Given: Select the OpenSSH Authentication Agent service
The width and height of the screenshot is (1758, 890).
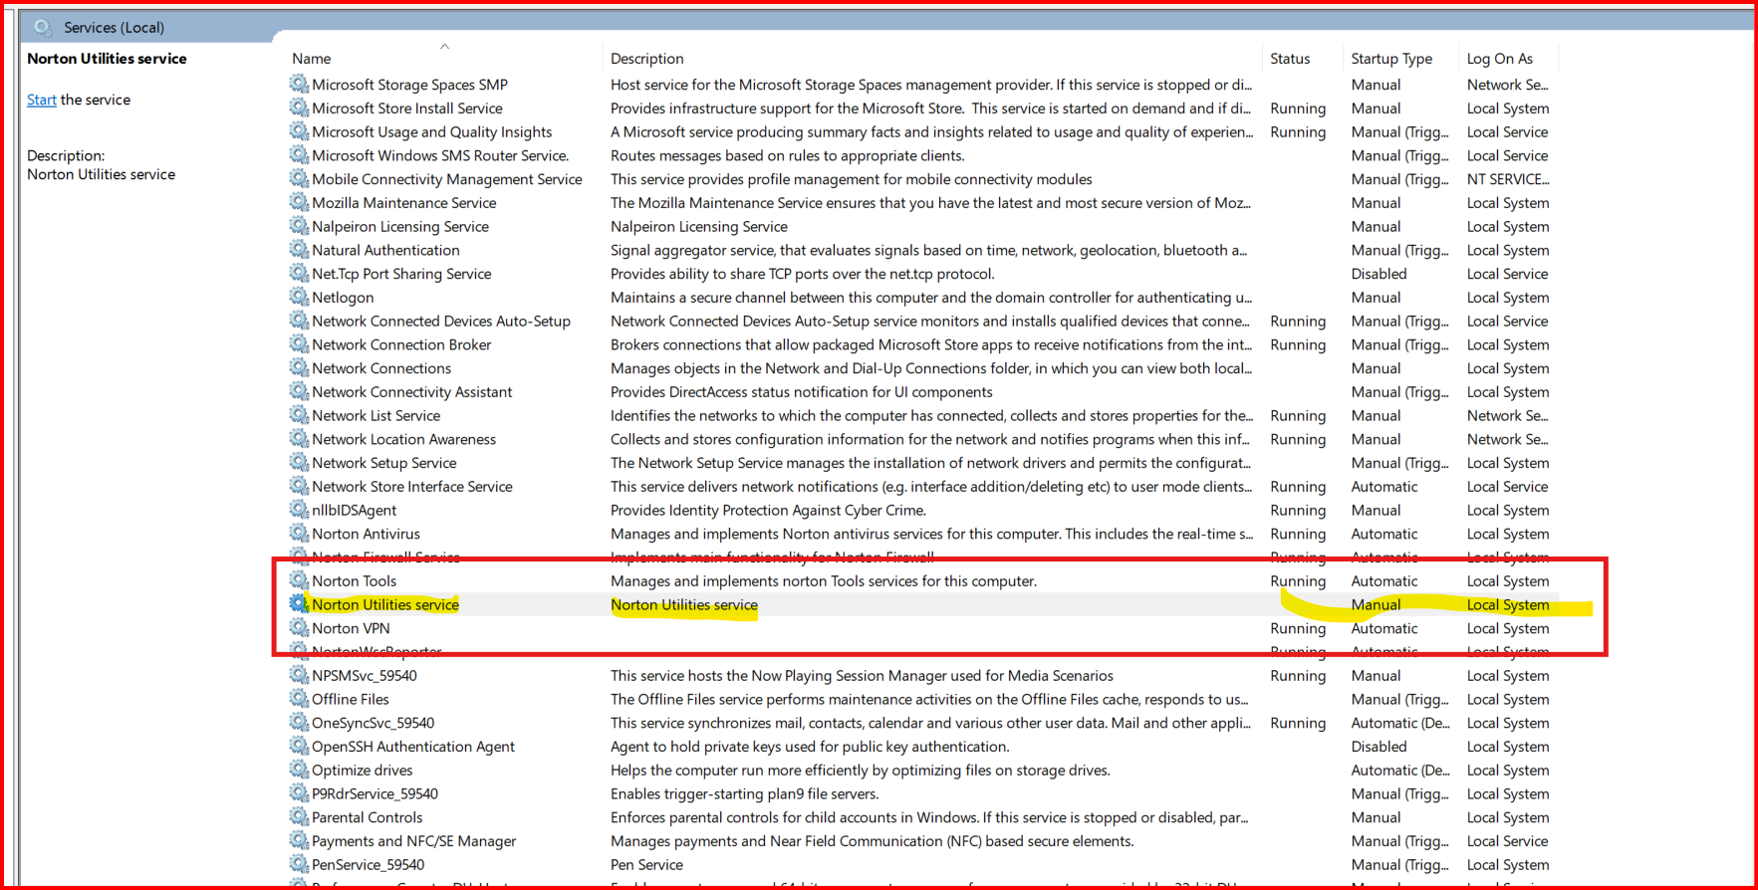Looking at the screenshot, I should (412, 747).
